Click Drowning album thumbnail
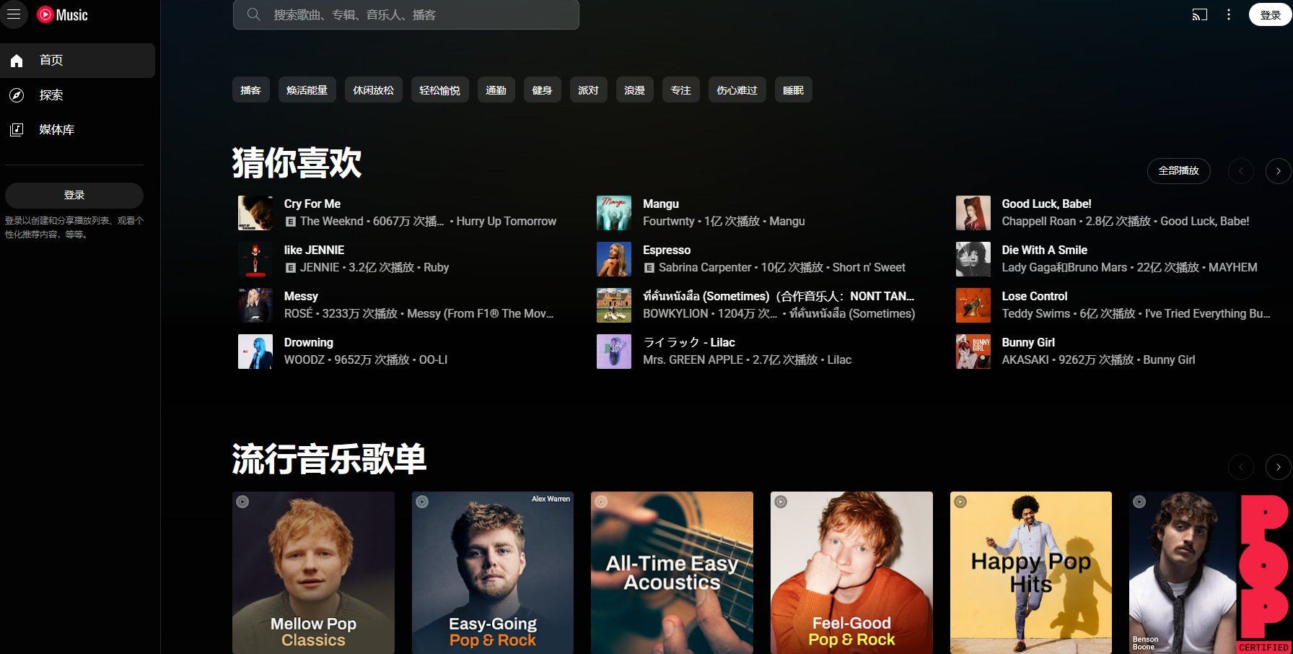1293x654 pixels. click(x=255, y=352)
